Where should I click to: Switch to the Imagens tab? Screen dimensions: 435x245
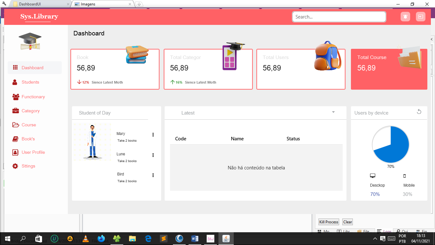tap(102, 4)
